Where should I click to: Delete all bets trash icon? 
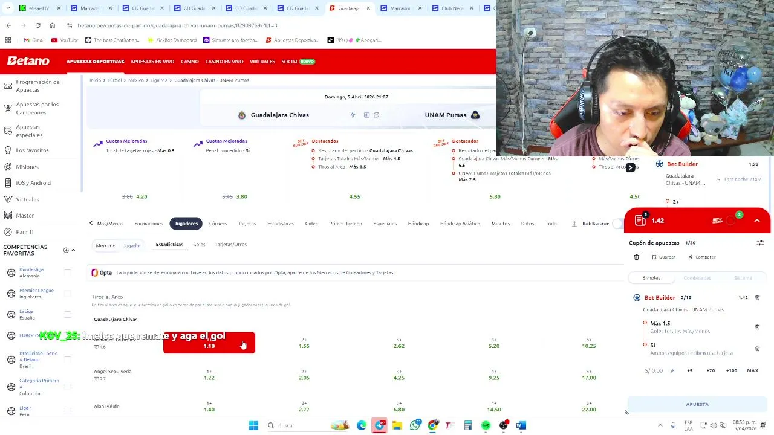636,257
